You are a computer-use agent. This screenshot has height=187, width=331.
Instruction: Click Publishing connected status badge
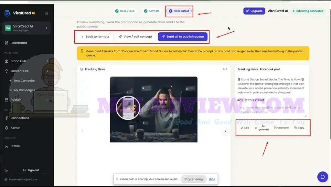(x=308, y=11)
